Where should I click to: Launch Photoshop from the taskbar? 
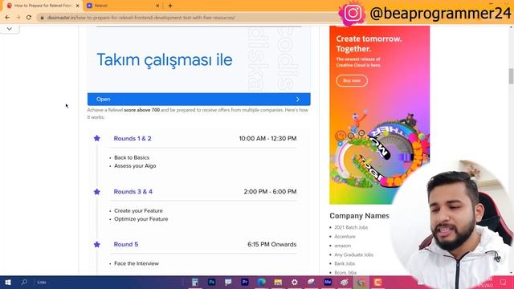click(211, 282)
